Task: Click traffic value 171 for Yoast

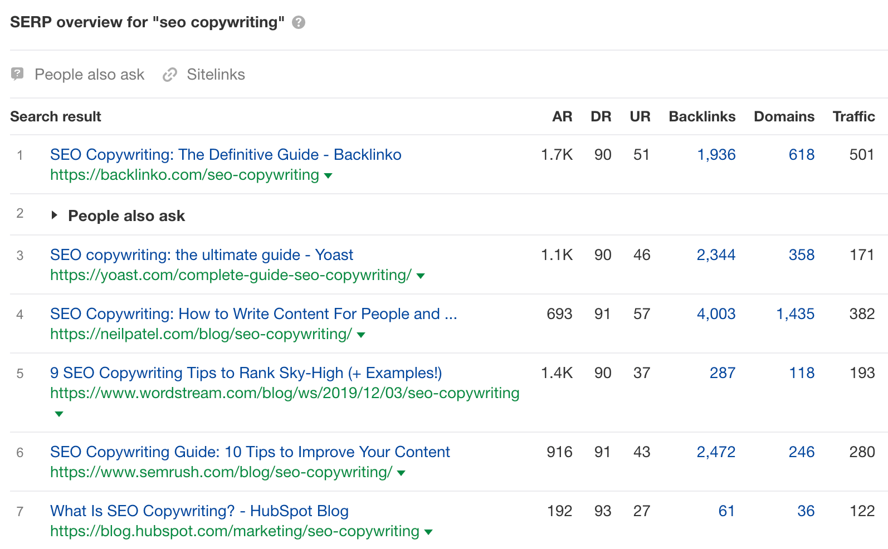Action: click(862, 254)
